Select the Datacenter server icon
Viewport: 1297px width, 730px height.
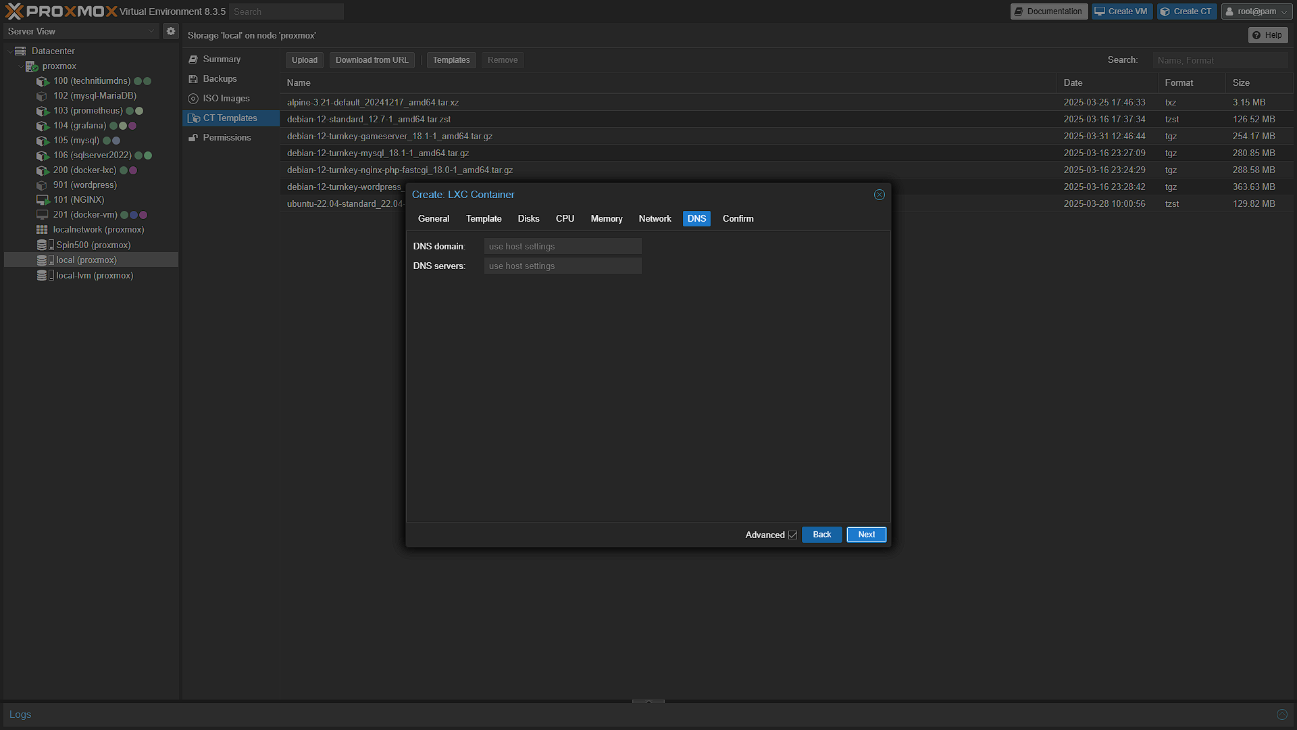tap(20, 51)
